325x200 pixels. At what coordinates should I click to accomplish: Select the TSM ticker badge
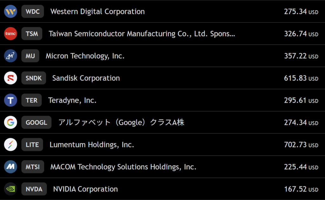tap(32, 34)
